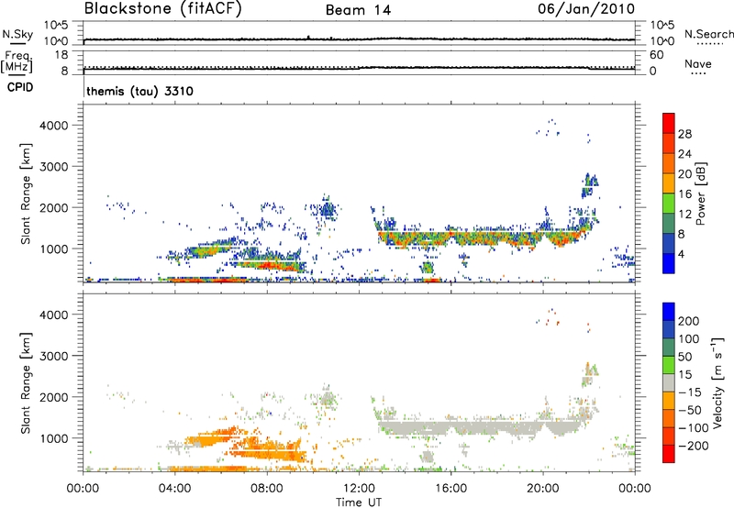Click the 'Slant Range [km]' label of velocity panel

(26, 382)
